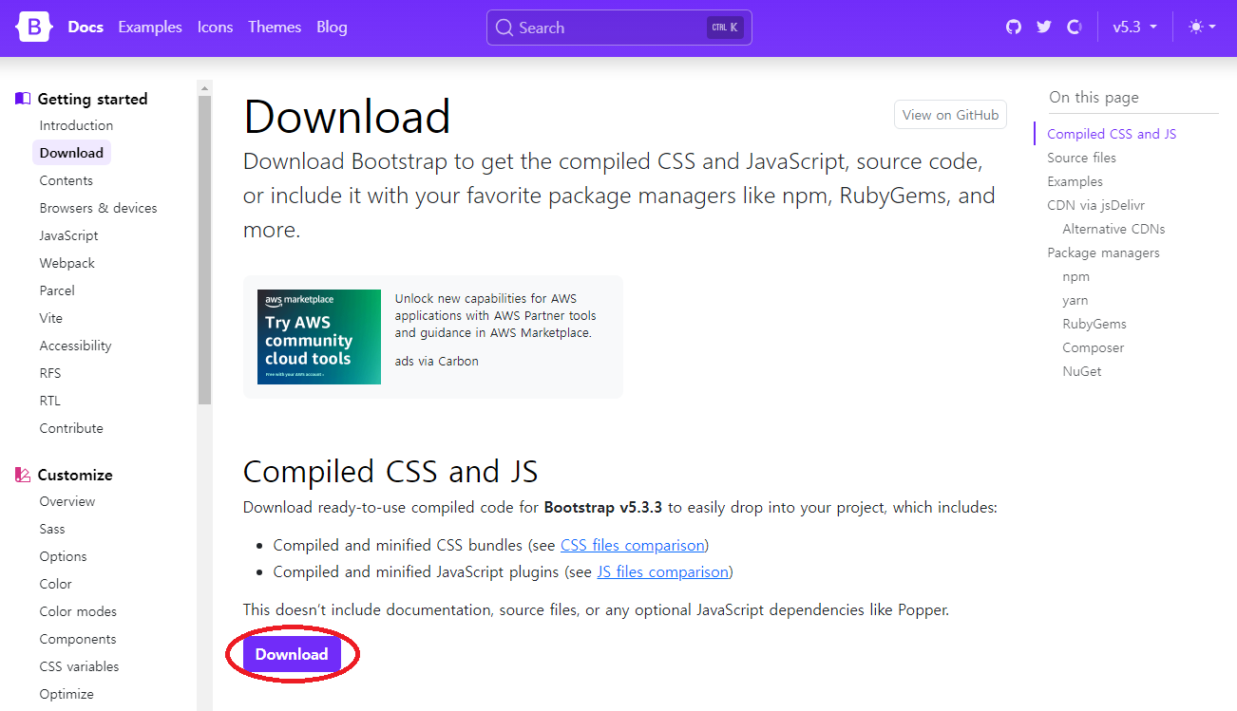Open Contents in the sidebar
Image resolution: width=1237 pixels, height=711 pixels.
click(x=67, y=180)
